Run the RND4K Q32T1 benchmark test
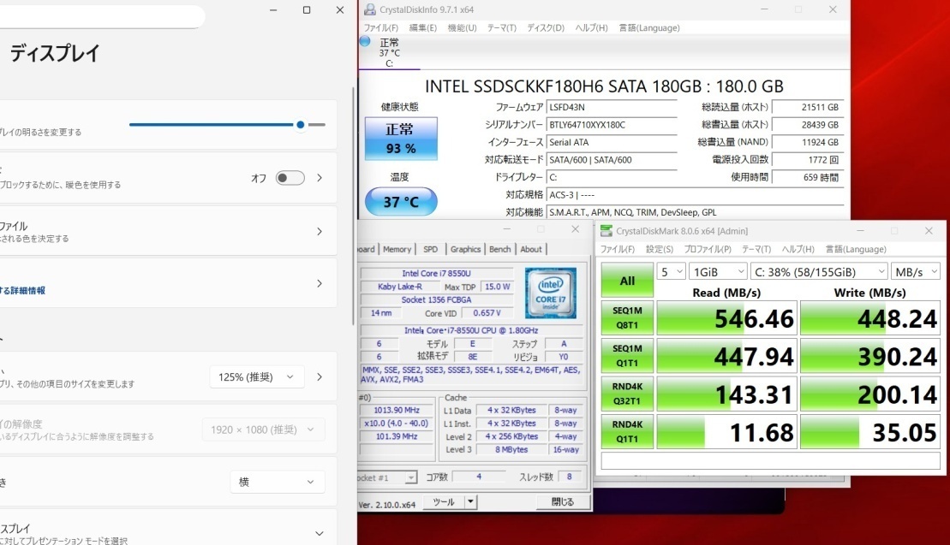 click(627, 394)
